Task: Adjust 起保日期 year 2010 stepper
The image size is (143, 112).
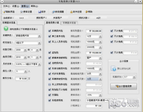Action: [x=25, y=57]
